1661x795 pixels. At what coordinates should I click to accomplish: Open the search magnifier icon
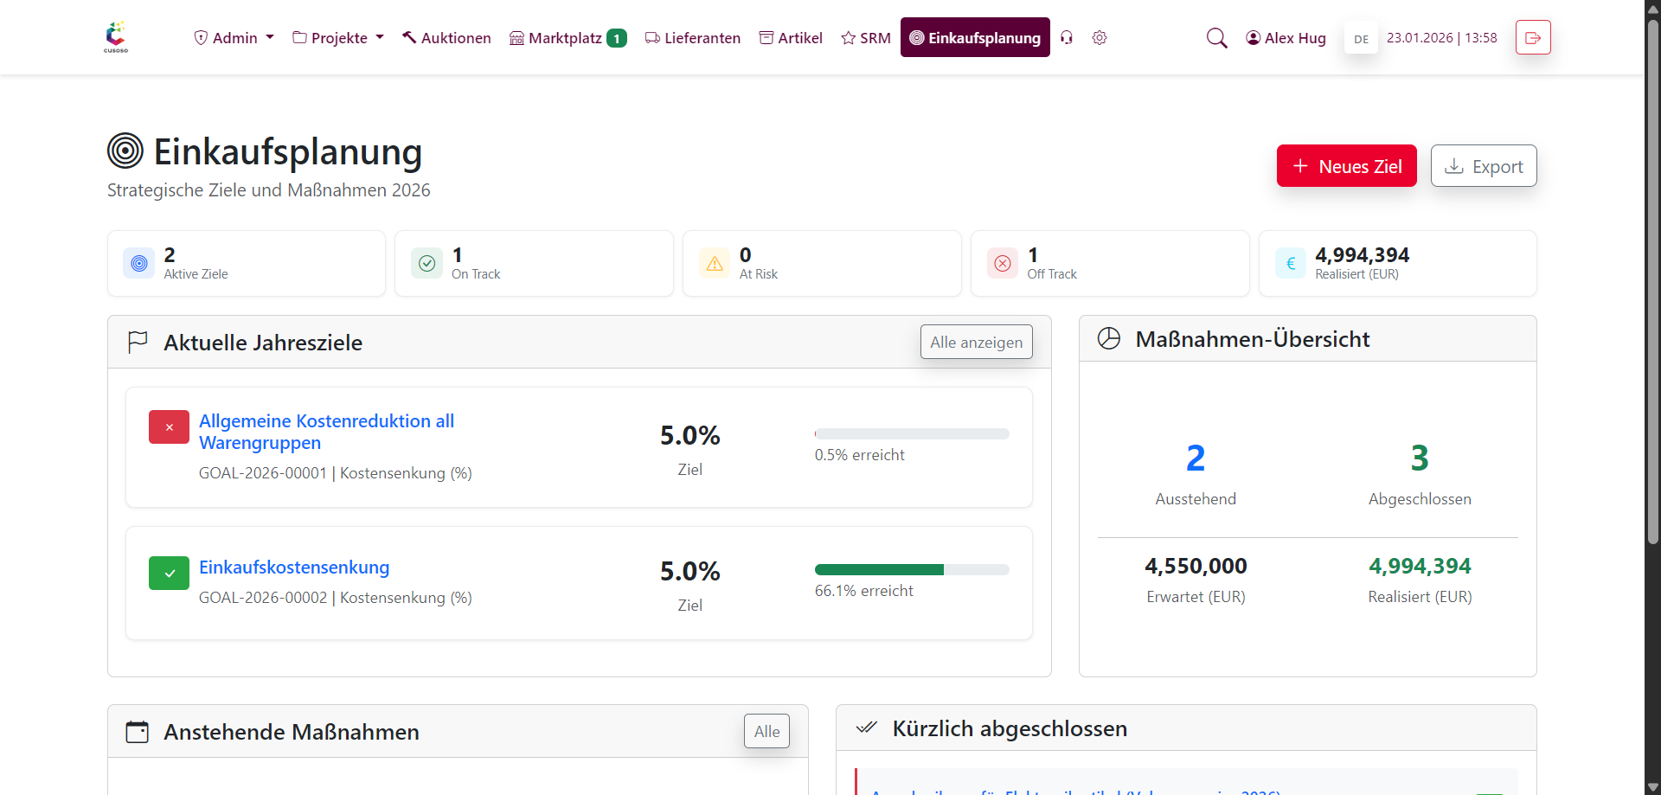click(1216, 38)
